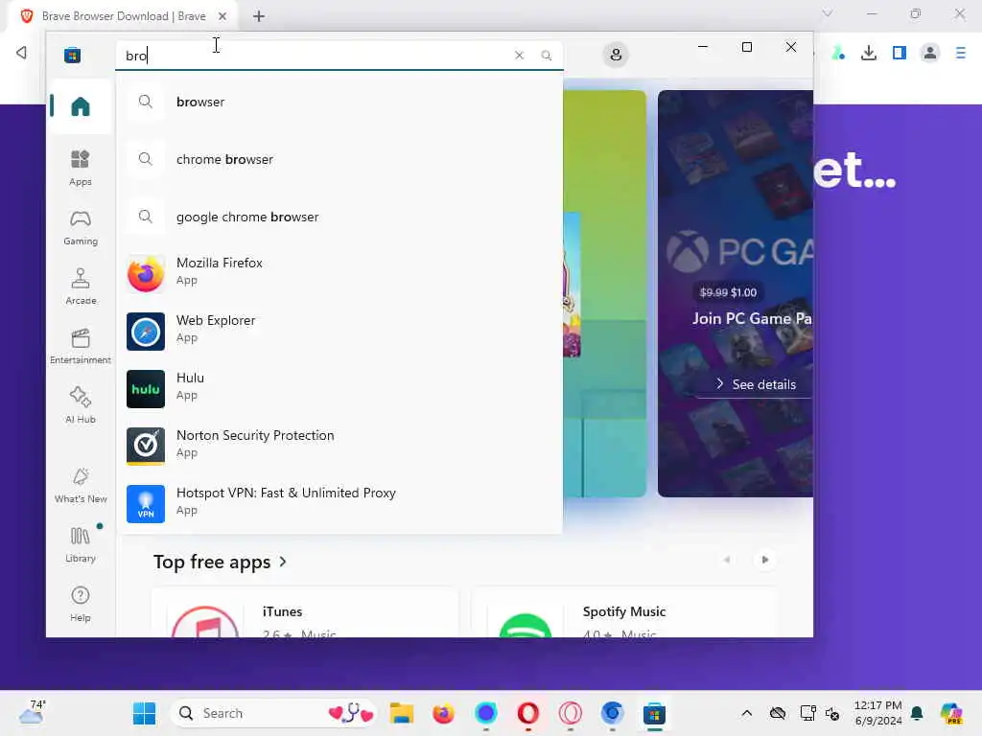Open a new tab in Brave

(259, 16)
